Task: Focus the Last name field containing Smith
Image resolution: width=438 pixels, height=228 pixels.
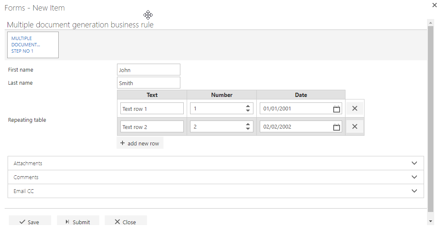Action: tap(149, 83)
